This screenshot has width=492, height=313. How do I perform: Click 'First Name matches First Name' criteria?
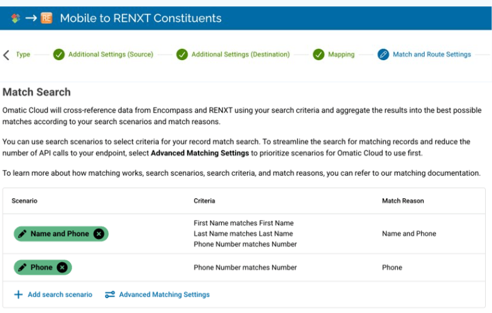click(244, 223)
